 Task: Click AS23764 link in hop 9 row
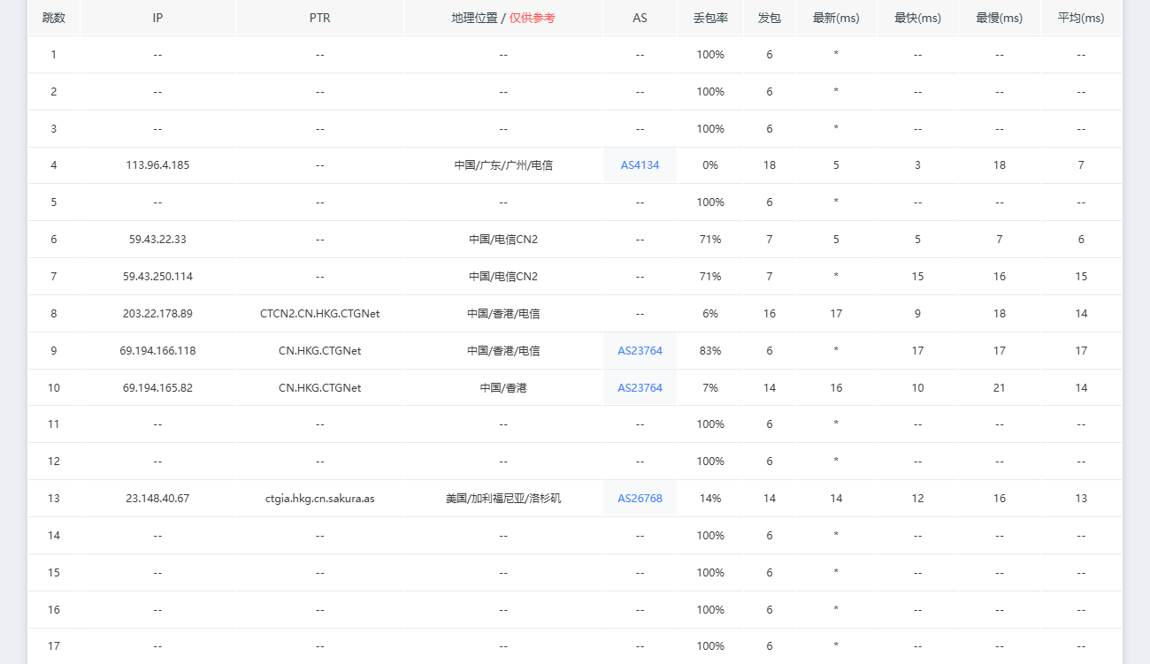pos(640,351)
